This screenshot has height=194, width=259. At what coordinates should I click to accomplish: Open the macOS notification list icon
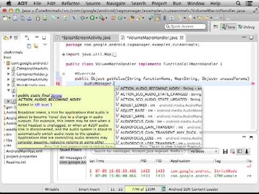tap(249, 3)
